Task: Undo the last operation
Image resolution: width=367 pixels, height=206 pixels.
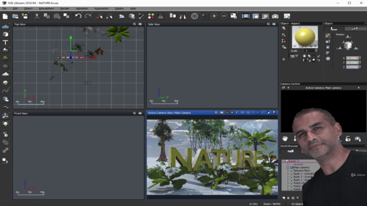Action: click(x=78, y=16)
